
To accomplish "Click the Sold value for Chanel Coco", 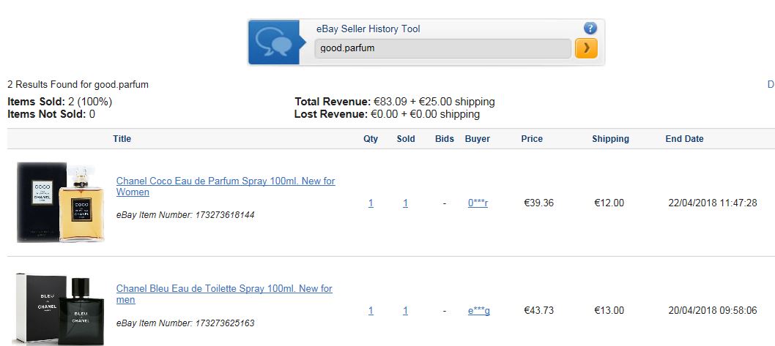I will click(x=405, y=203).
